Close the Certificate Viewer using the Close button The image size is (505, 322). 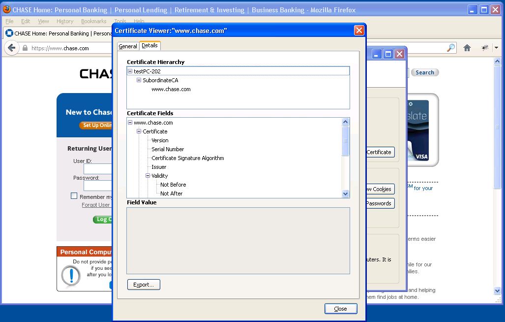click(341, 309)
